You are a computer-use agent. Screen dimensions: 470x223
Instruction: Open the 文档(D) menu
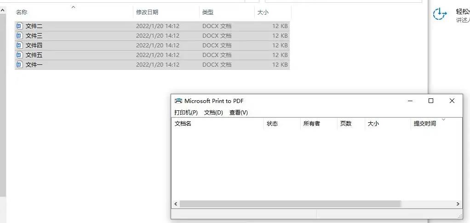tap(213, 113)
